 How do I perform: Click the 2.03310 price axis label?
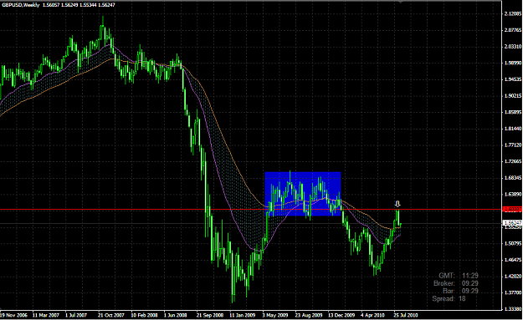click(513, 47)
